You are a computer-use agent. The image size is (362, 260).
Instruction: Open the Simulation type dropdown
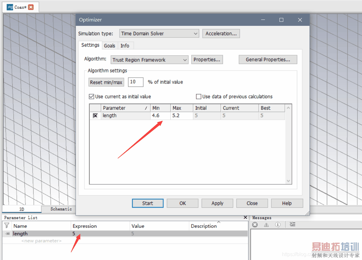159,34
